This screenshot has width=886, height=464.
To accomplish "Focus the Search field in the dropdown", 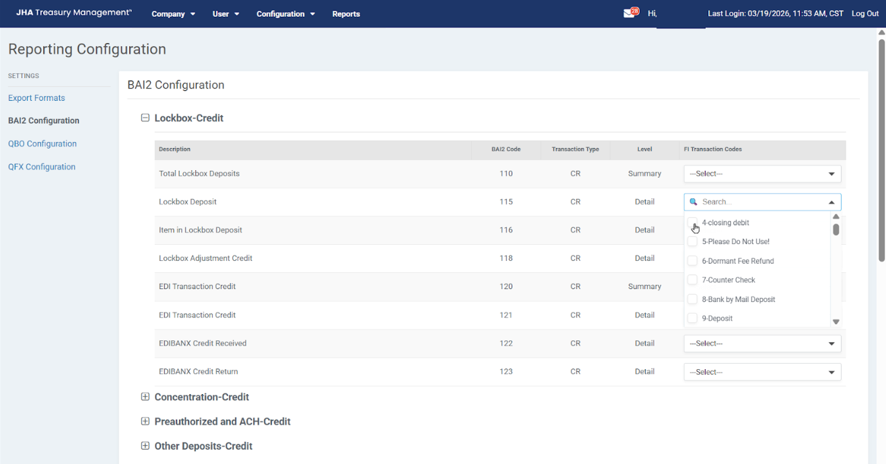I will click(761, 202).
